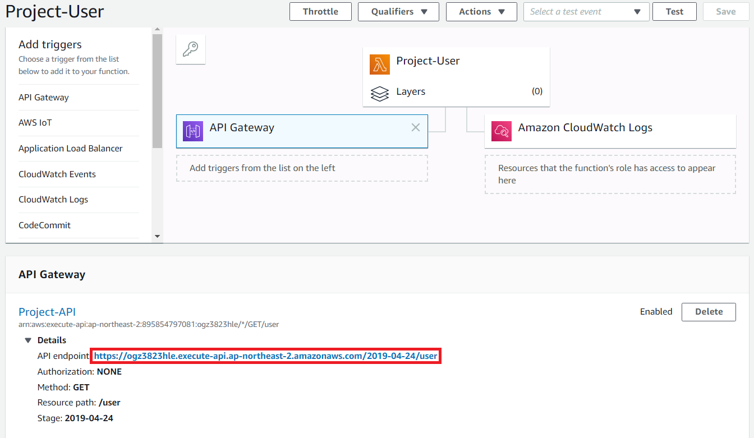Screen dimensions: 754x438
Task: Click the Enabled status text
Action: click(656, 312)
